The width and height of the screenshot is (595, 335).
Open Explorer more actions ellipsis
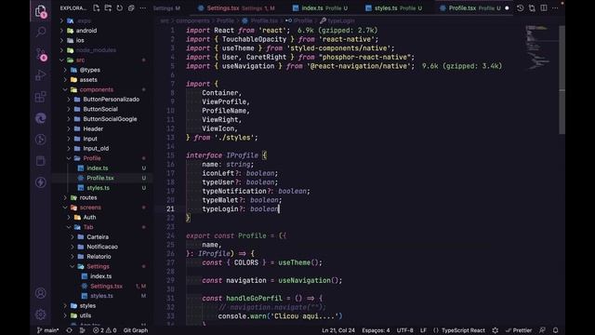[x=142, y=8]
